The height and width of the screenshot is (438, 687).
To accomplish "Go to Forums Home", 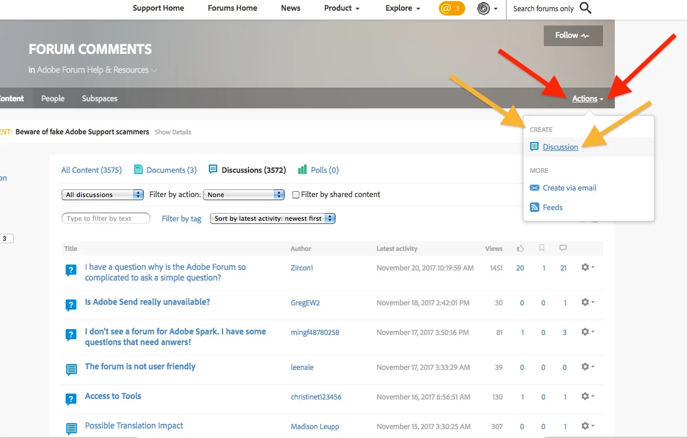I will click(232, 8).
